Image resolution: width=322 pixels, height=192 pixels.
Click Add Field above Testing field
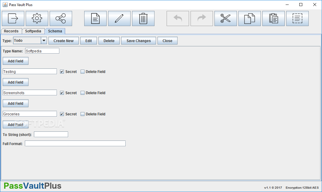(x=16, y=61)
